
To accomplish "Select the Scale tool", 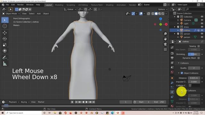I will tap(5, 45).
